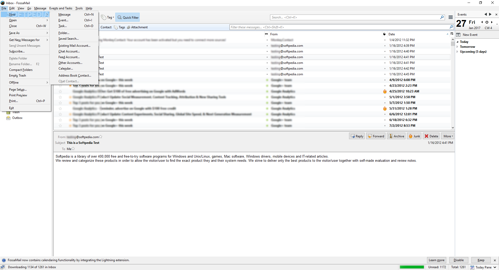Click the download progress bar in status bar
Image resolution: width=499 pixels, height=270 pixels.
(412, 267)
